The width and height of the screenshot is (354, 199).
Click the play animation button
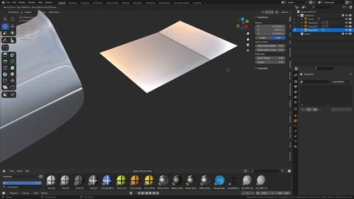click(x=150, y=193)
